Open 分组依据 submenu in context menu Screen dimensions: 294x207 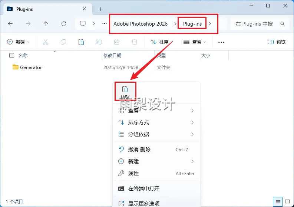[156, 134]
